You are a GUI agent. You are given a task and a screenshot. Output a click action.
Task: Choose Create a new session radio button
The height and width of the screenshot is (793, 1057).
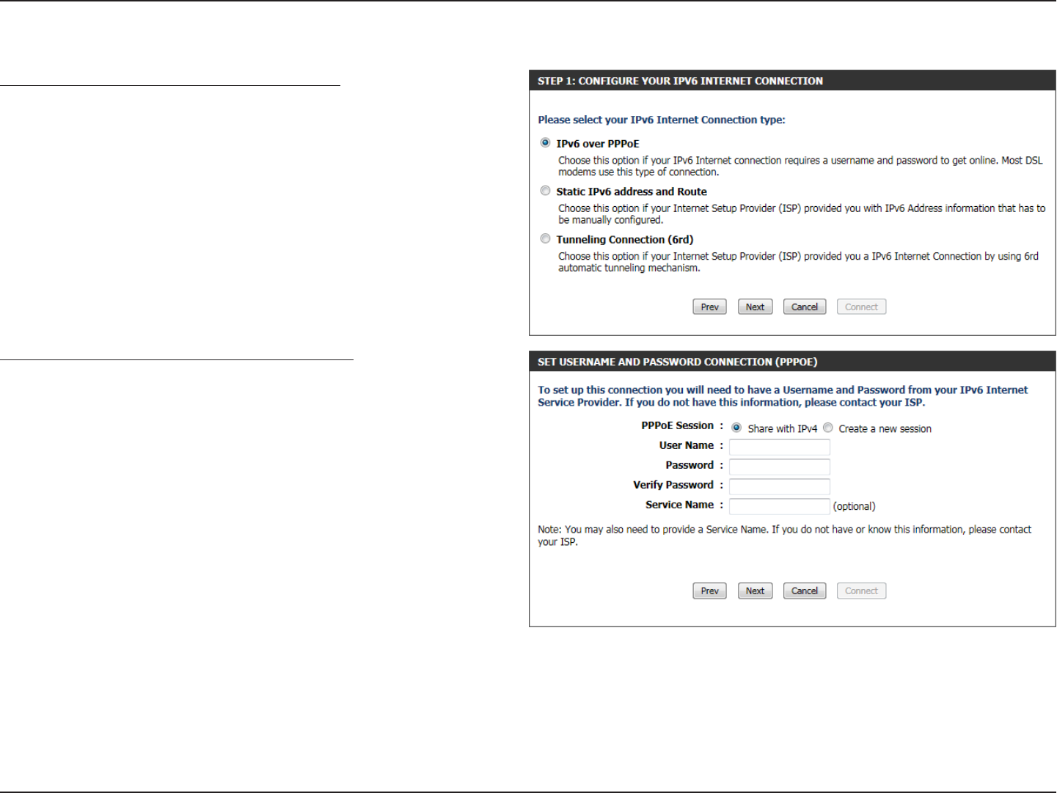point(828,428)
